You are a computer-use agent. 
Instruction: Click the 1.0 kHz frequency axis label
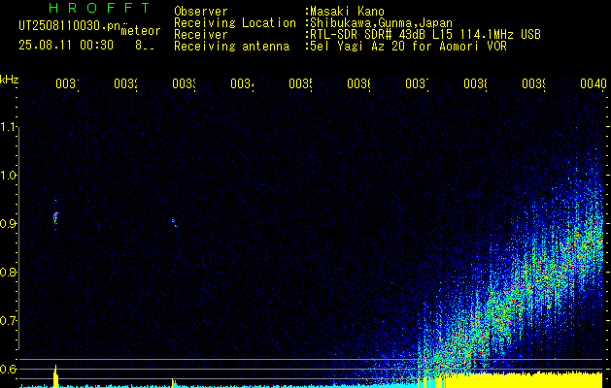point(9,176)
